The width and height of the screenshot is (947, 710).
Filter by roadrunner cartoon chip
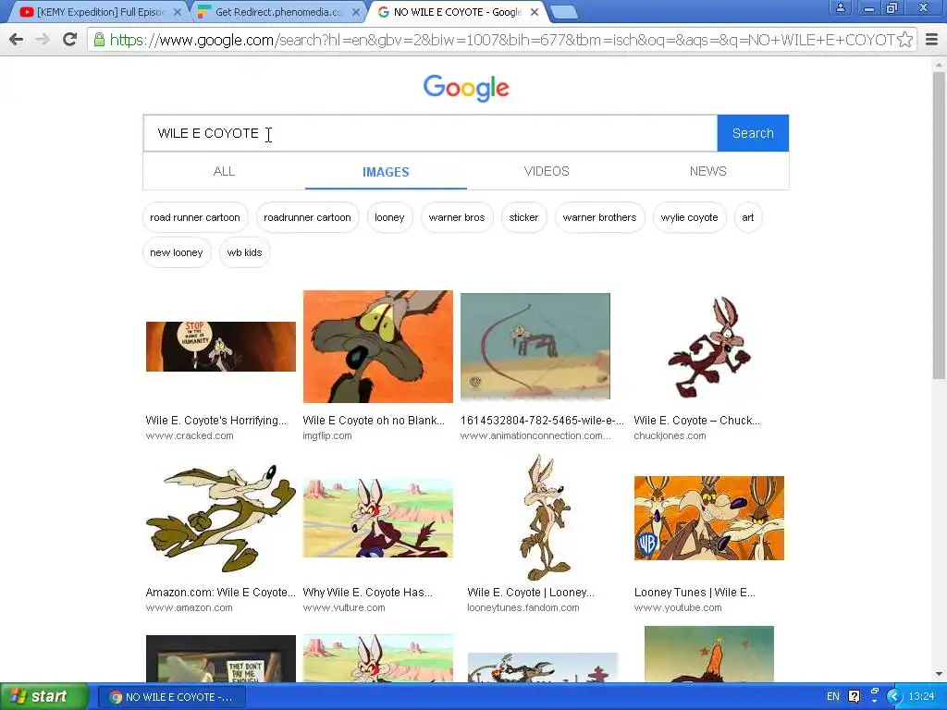(x=307, y=217)
